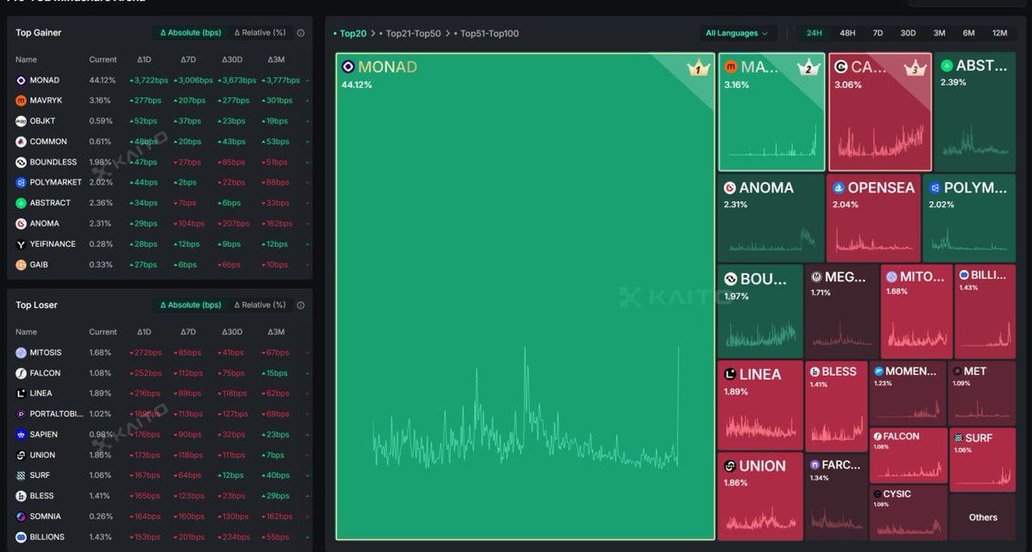Sort Top Gainer by Name column
The height and width of the screenshot is (552, 1032).
[27, 59]
